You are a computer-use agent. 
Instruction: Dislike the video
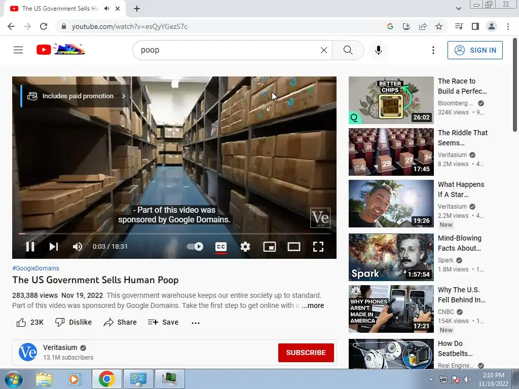[73, 322]
